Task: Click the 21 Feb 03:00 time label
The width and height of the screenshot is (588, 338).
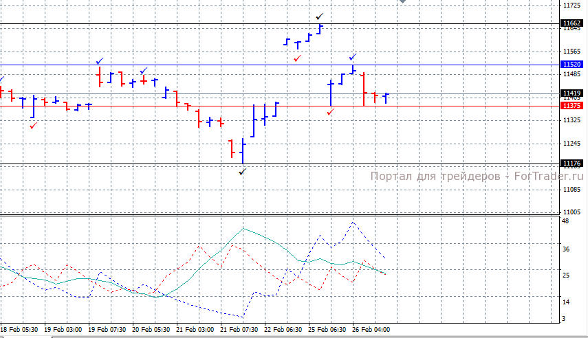Action: tap(195, 330)
